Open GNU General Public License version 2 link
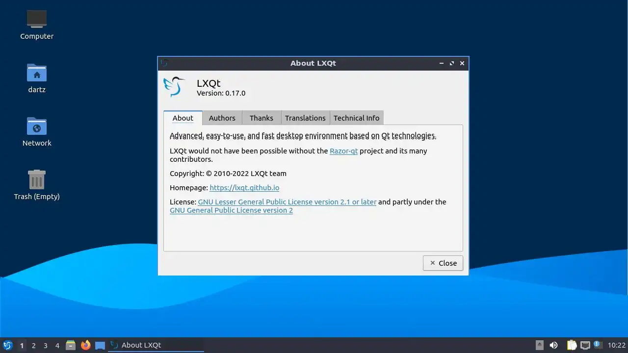This screenshot has width=628, height=353. pyautogui.click(x=231, y=210)
